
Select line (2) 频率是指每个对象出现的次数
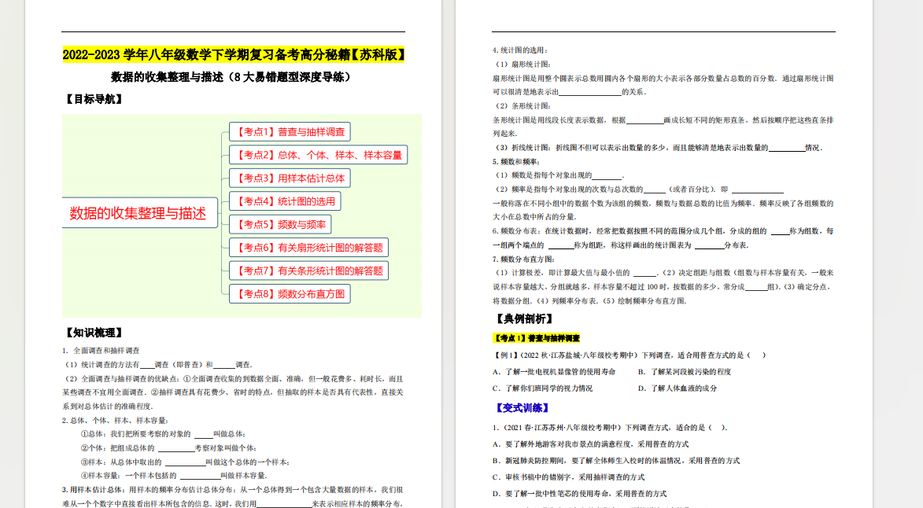pos(639,190)
